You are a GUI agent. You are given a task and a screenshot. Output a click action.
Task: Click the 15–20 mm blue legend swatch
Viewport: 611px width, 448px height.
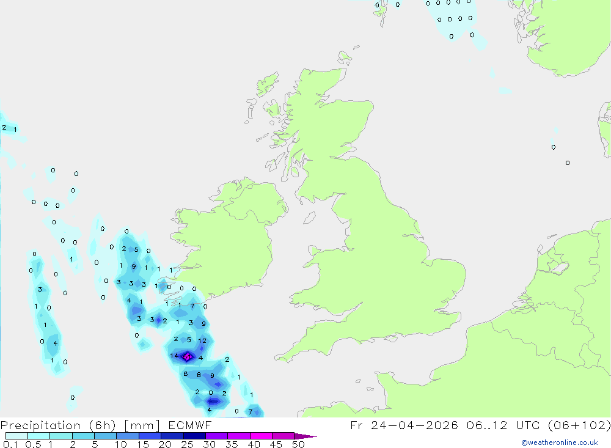(x=150, y=436)
